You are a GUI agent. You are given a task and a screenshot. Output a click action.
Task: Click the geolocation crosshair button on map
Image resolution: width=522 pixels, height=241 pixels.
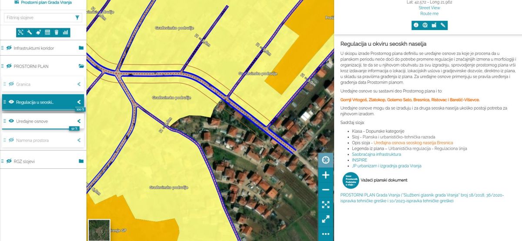point(325,160)
